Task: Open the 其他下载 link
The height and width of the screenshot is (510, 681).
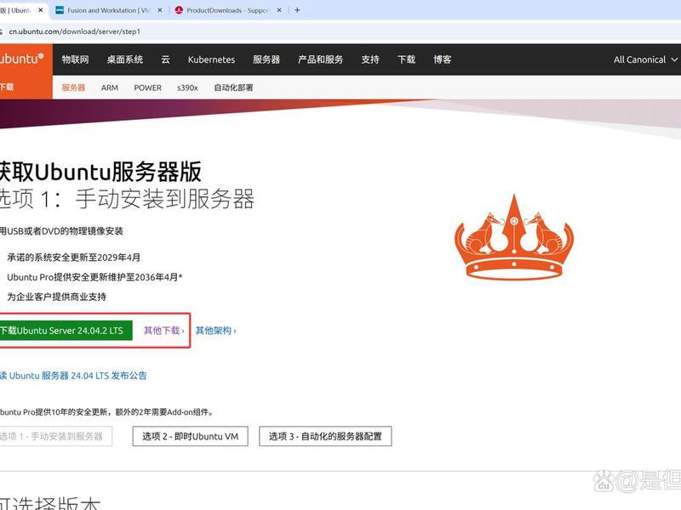Action: tap(163, 331)
